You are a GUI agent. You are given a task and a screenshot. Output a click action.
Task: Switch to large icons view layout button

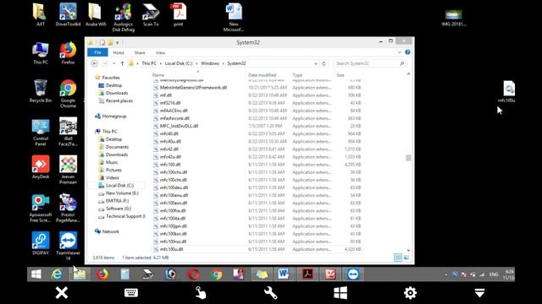(406, 258)
